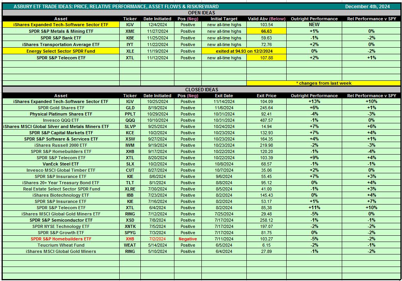Click the 487.57 exit price cell

[266, 120]
